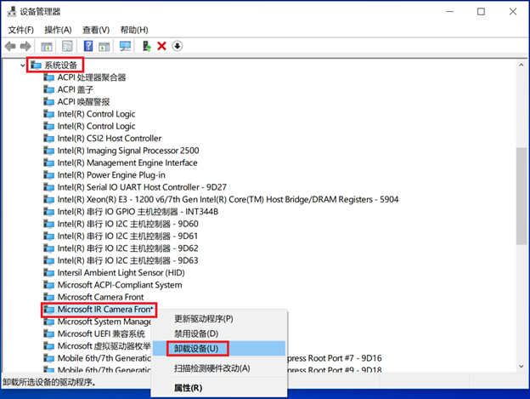Click the scrollbar down arrow
The width and height of the screenshot is (530, 399).
[522, 366]
